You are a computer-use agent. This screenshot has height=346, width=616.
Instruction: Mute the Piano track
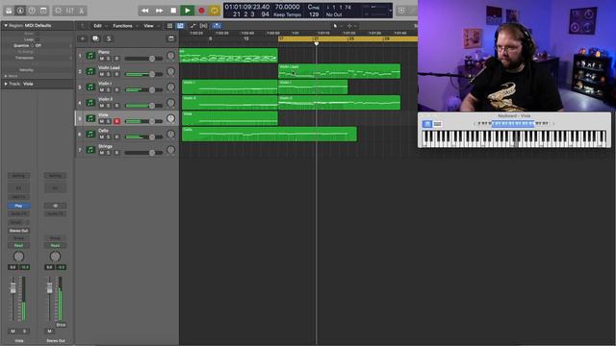pos(102,59)
